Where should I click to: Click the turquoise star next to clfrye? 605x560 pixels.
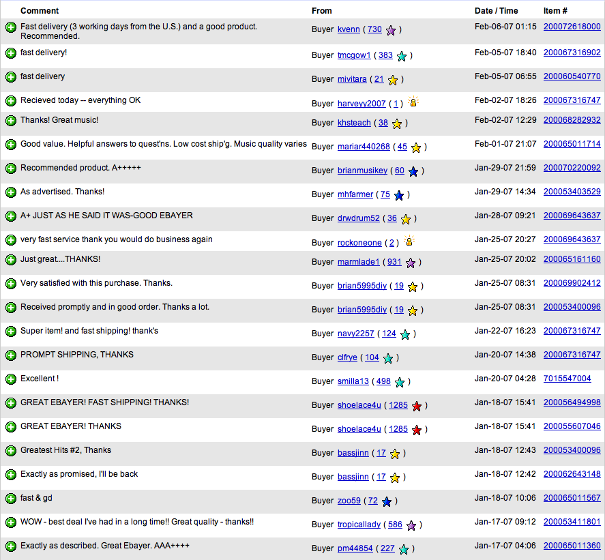388,358
